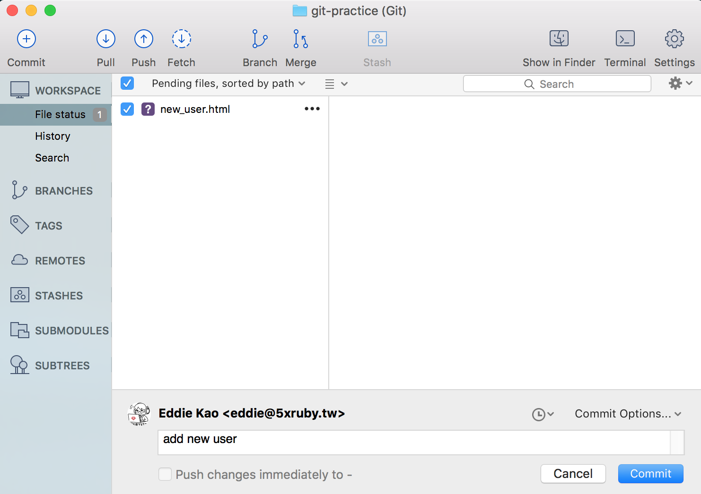Select History in the sidebar
The height and width of the screenshot is (494, 701).
coord(53,136)
